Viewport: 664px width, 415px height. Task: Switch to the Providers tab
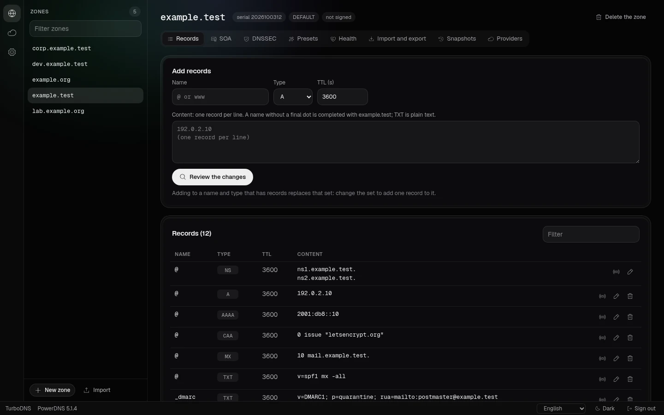point(505,39)
